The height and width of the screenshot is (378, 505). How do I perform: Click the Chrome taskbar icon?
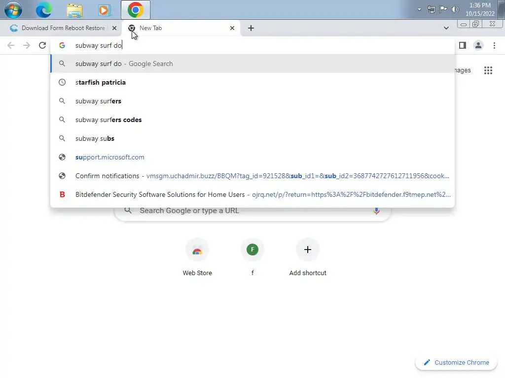[135, 10]
